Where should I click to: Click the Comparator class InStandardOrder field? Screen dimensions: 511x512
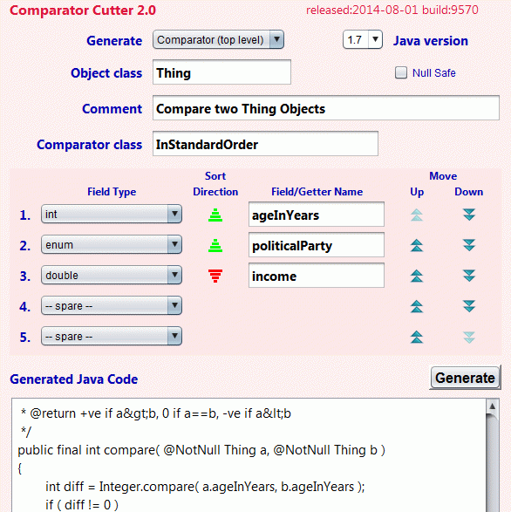tap(265, 144)
